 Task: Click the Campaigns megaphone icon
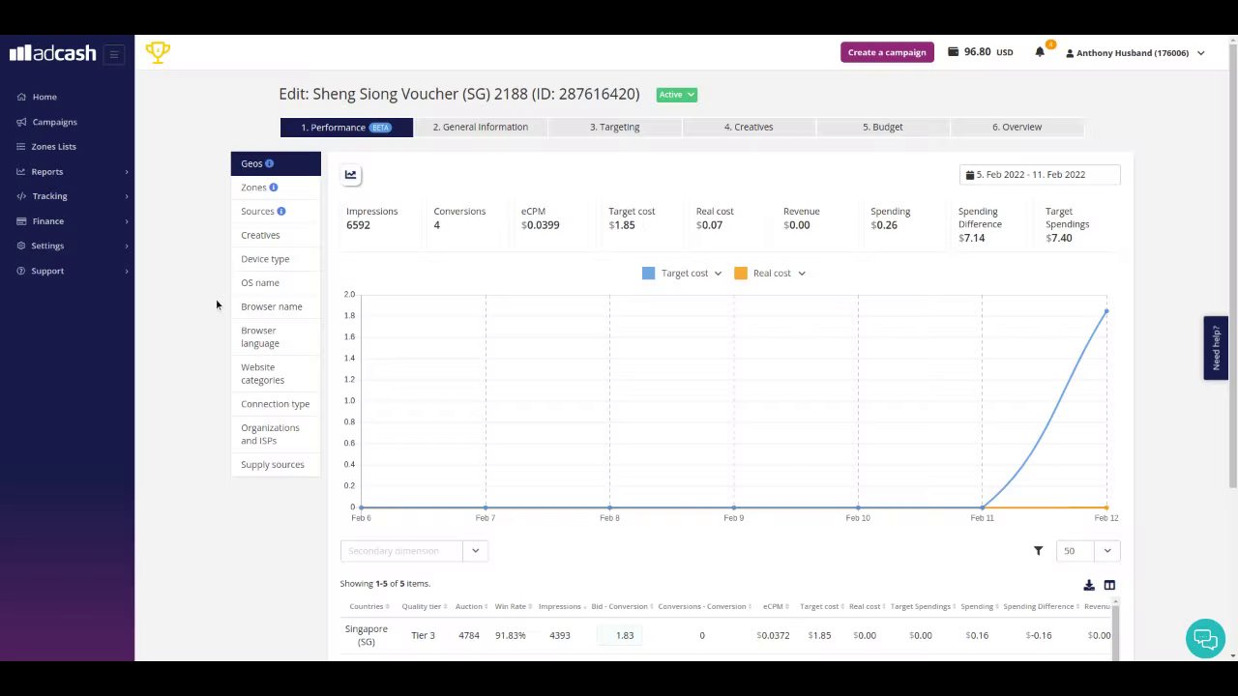tap(21, 122)
